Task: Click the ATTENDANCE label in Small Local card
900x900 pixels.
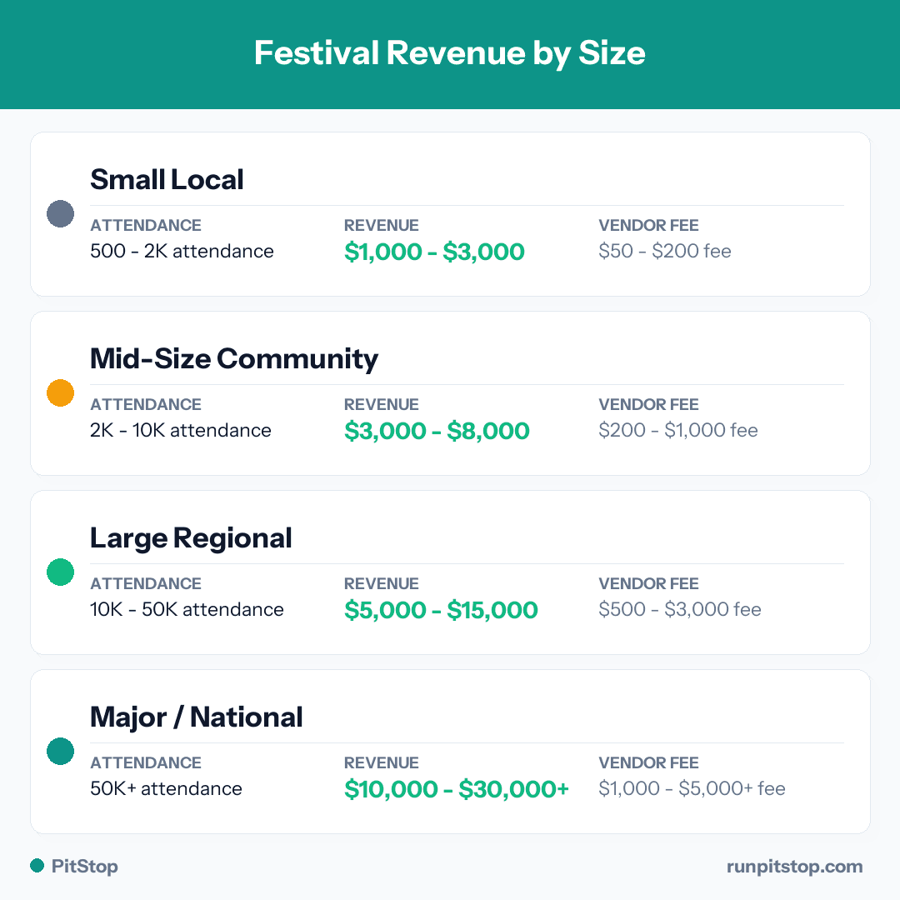Action: click(x=146, y=226)
